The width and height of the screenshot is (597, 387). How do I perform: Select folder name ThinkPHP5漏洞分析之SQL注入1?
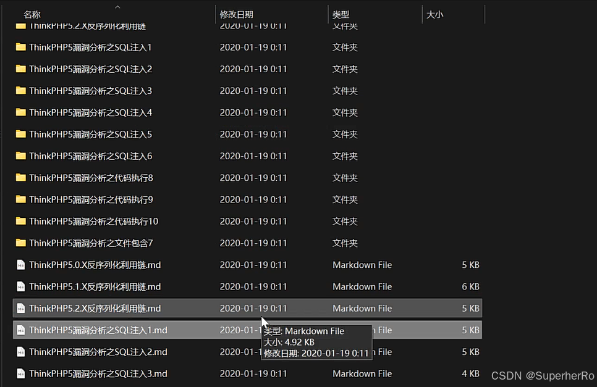pos(91,47)
